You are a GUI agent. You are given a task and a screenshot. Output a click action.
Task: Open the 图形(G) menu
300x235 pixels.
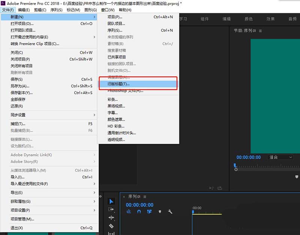pos(91,10)
